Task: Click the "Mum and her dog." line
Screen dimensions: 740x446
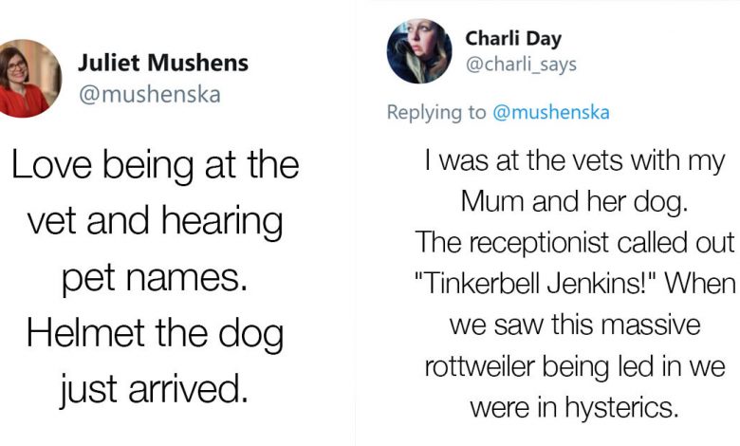Action: [x=574, y=202]
